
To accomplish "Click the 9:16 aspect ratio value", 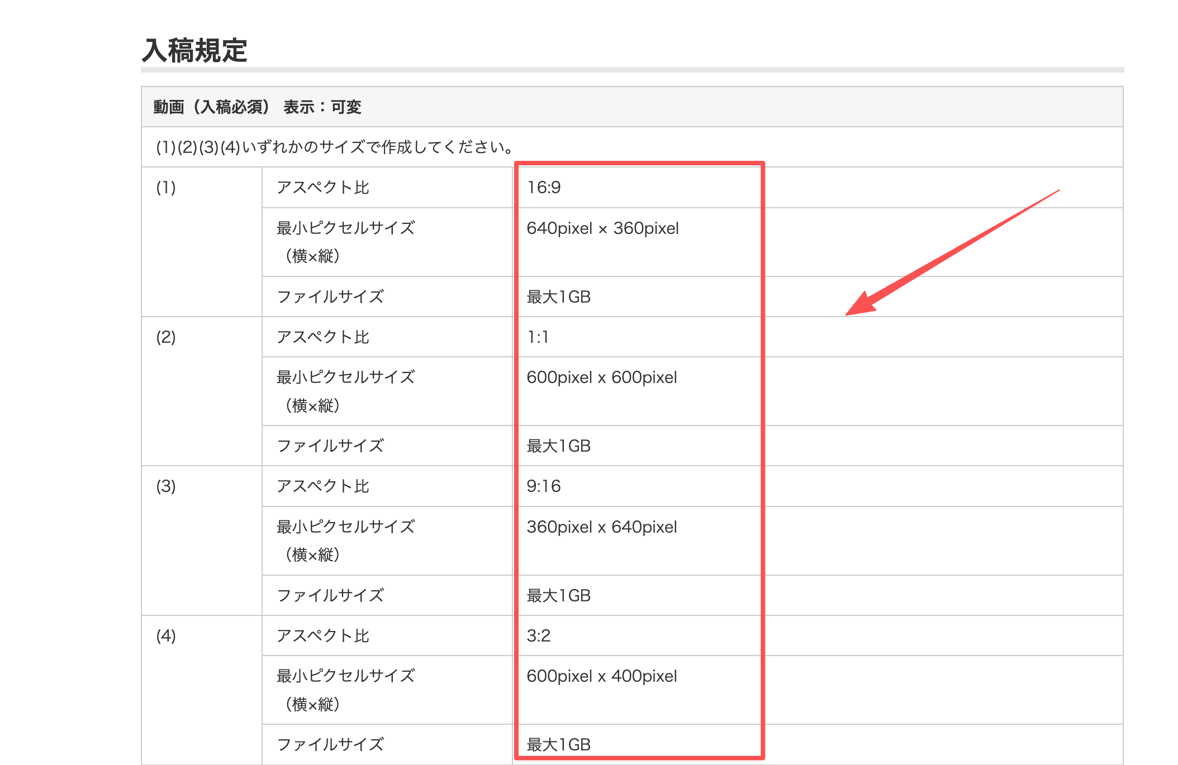I will pyautogui.click(x=544, y=486).
